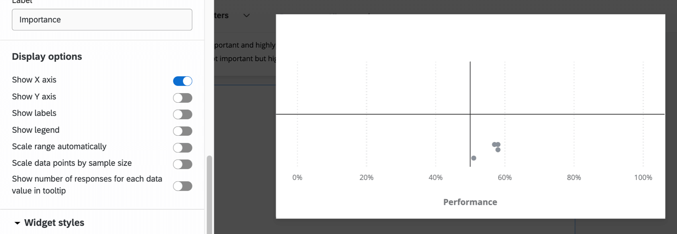Viewport: 677px width, 234px height.
Task: Click the Widget styles disclosure triangle
Action: coord(17,223)
